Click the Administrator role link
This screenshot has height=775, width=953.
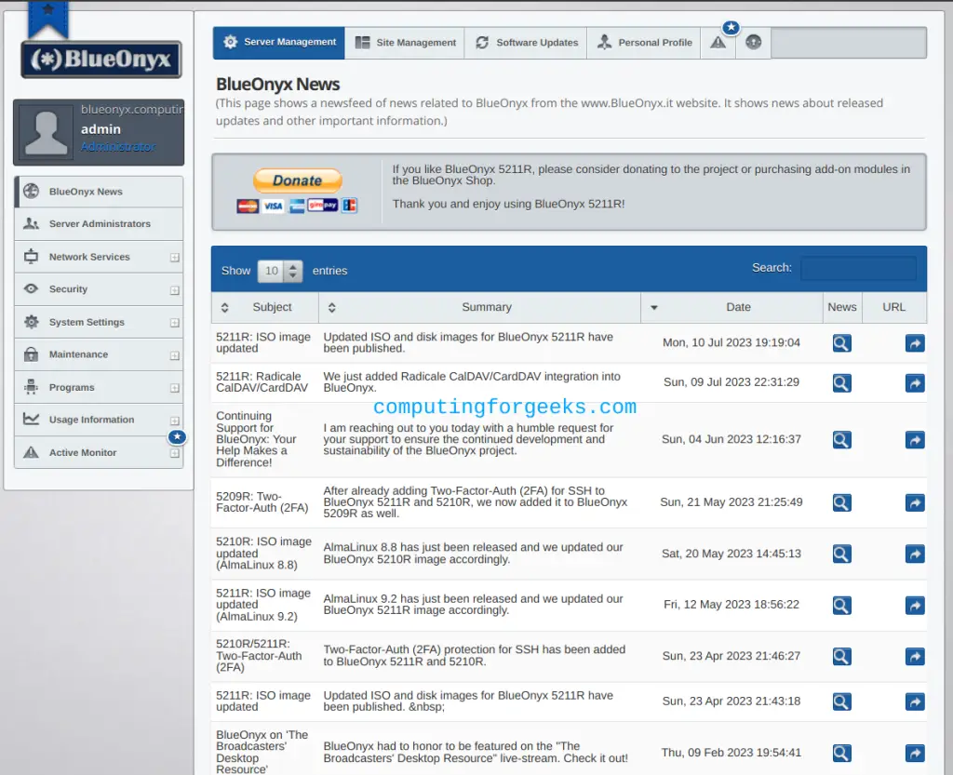(118, 147)
